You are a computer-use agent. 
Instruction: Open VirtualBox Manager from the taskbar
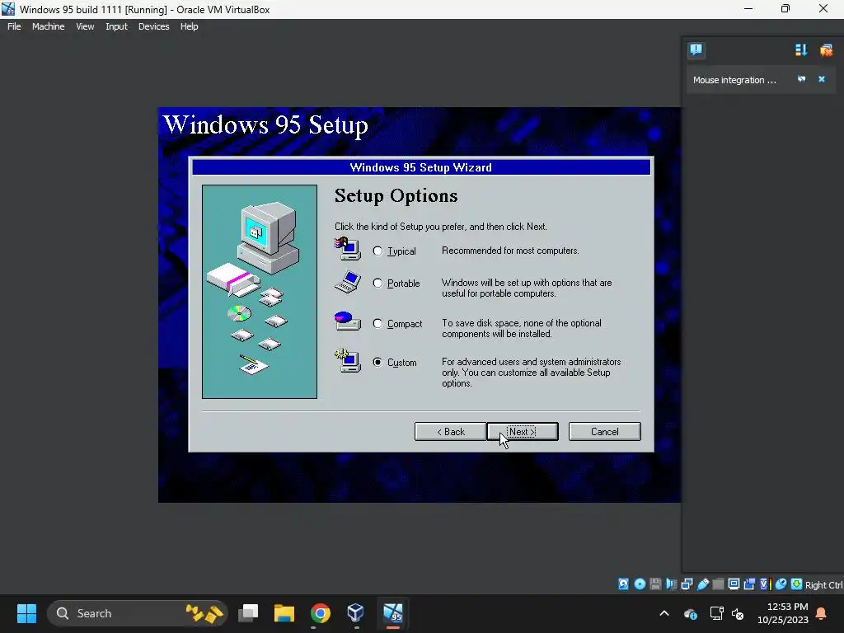point(356,613)
